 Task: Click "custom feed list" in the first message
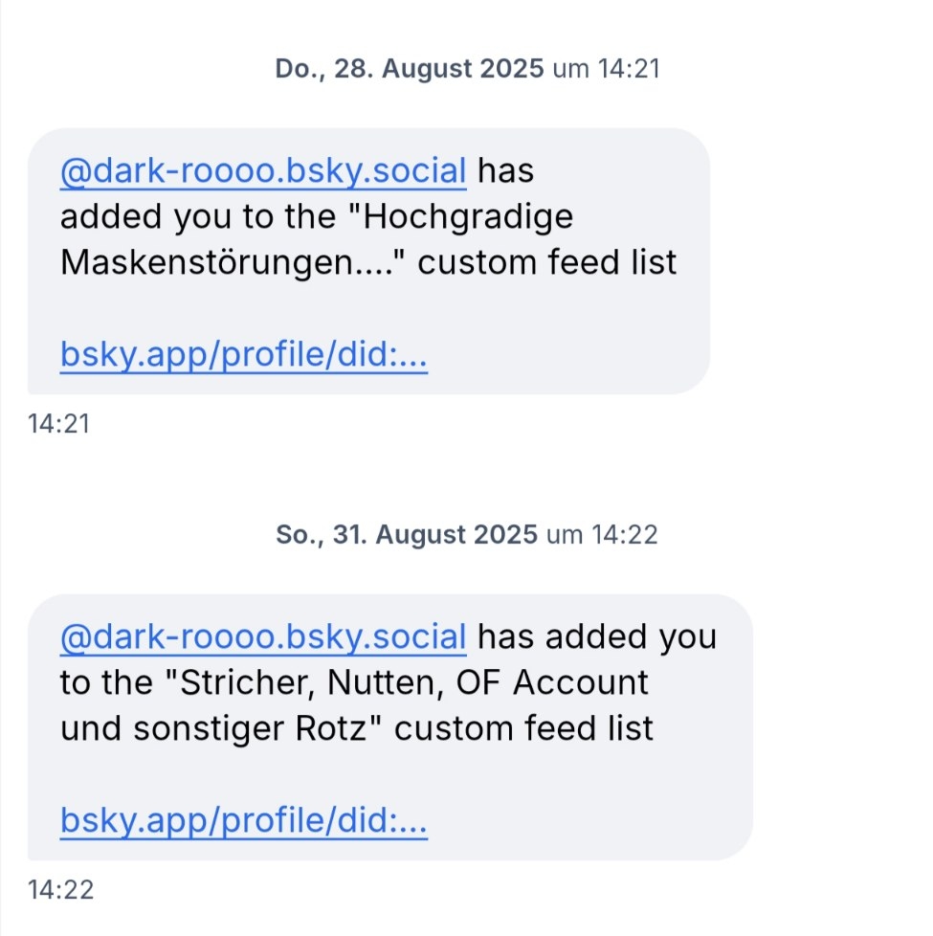click(x=547, y=263)
